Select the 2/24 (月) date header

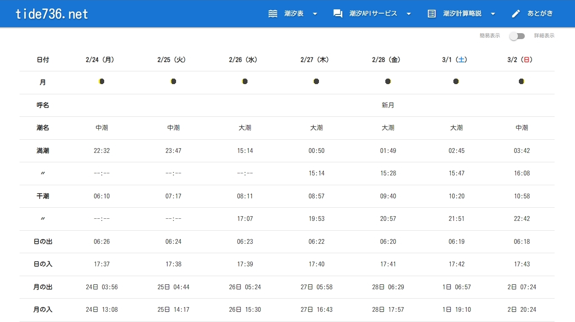tap(102, 60)
